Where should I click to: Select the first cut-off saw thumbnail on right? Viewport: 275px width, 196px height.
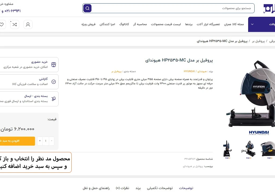(x=268, y=149)
